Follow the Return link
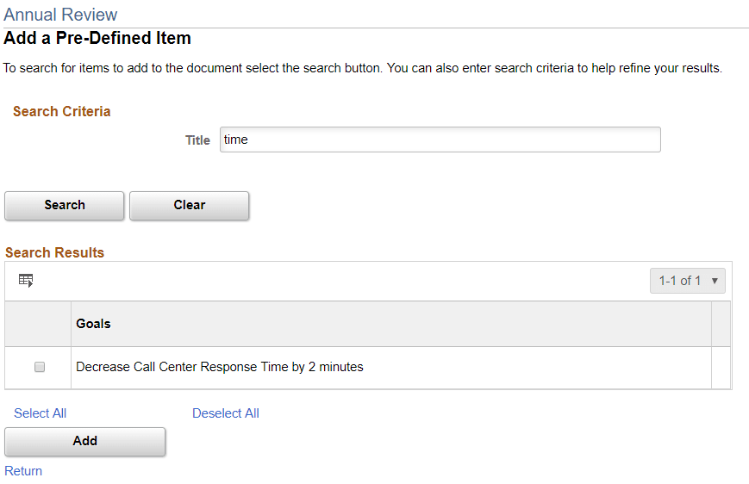The image size is (749, 484). (x=23, y=471)
